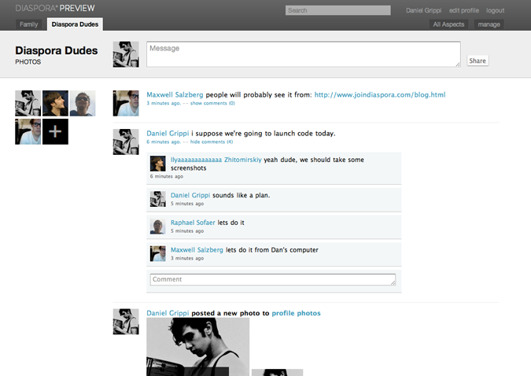Open the large posted profile photo
This screenshot has width=531, height=376.
197,347
